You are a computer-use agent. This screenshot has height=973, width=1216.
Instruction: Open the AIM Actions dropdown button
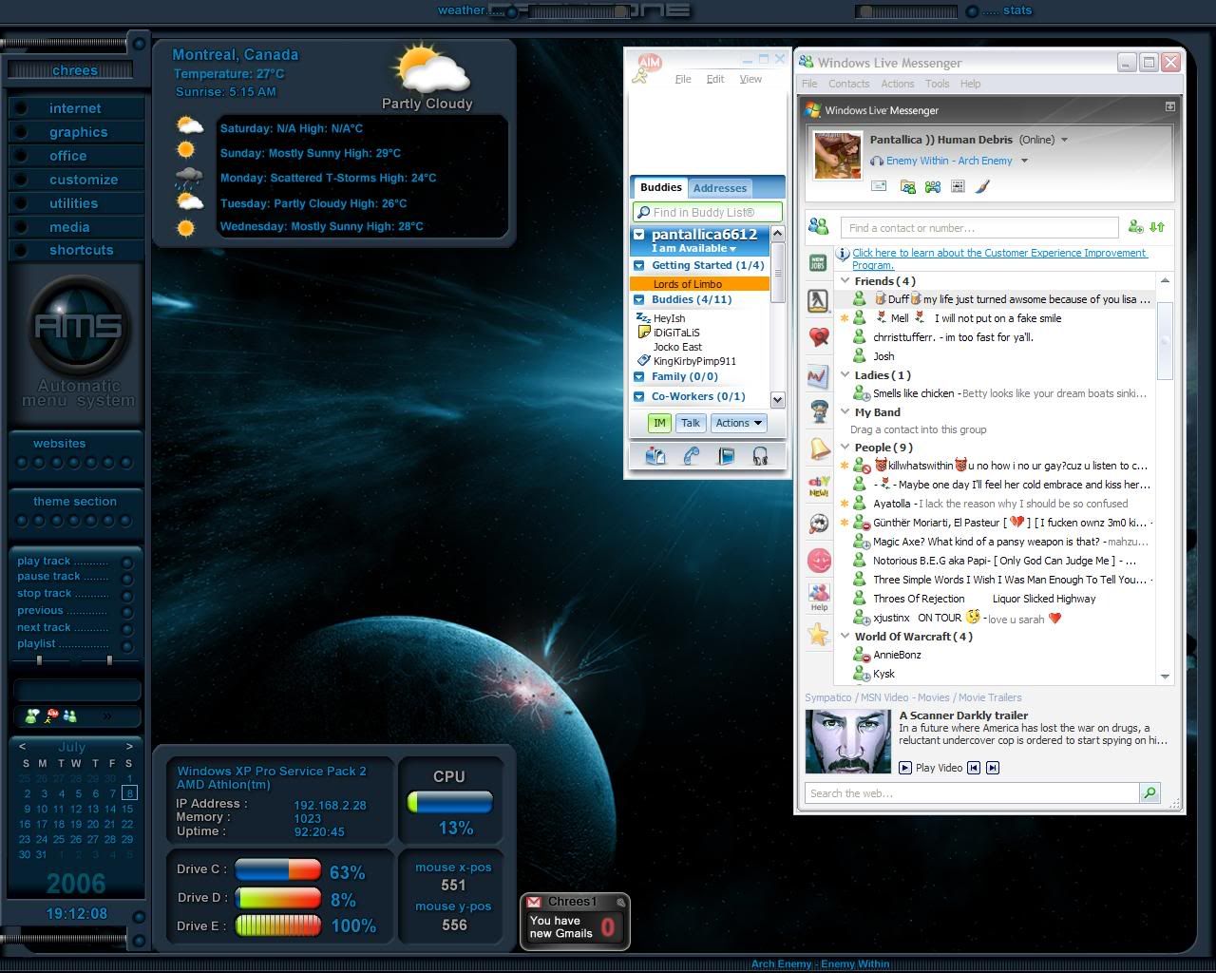click(x=738, y=423)
